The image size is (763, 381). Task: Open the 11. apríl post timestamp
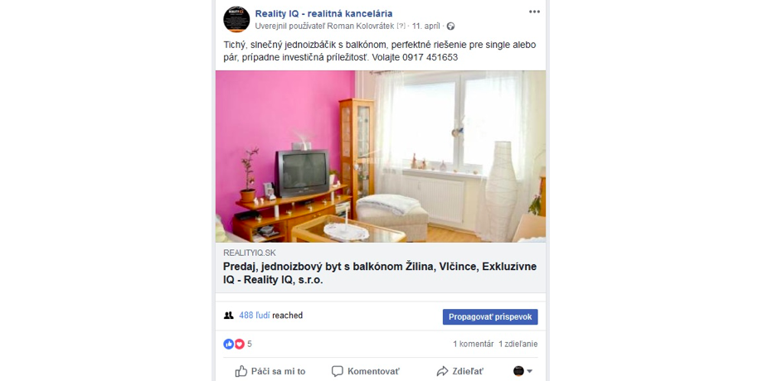pyautogui.click(x=426, y=27)
